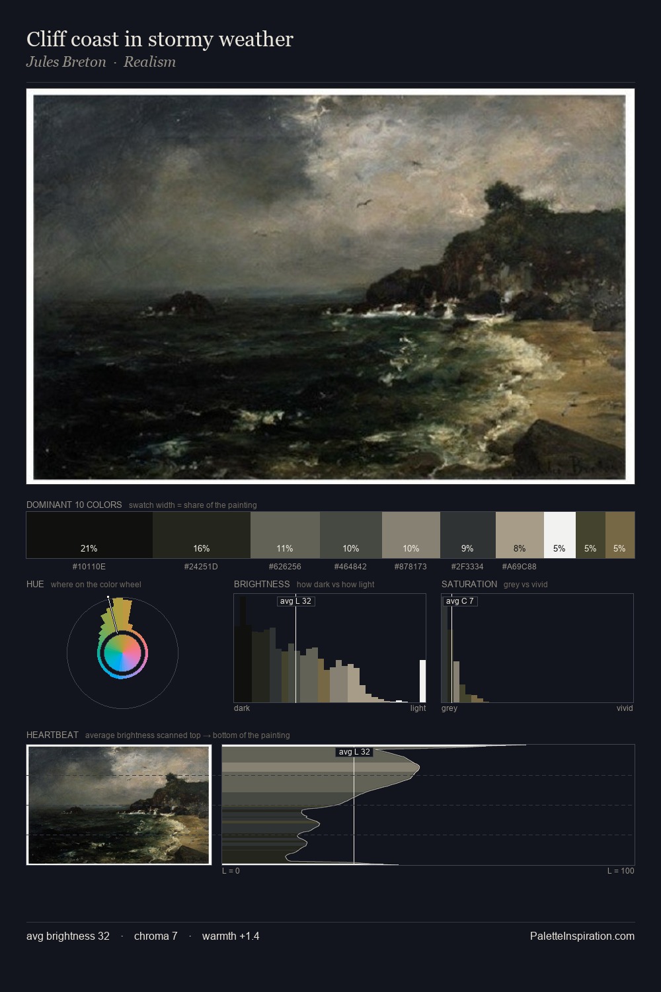Click the 'vivid' axis label
Screen dimensions: 661x992
pos(625,708)
